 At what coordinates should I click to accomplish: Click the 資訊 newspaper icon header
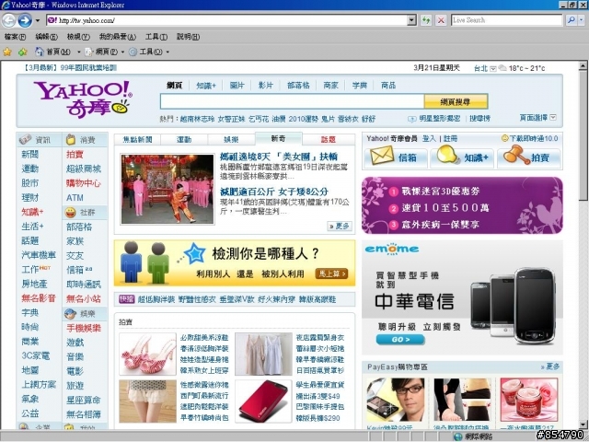(25, 139)
